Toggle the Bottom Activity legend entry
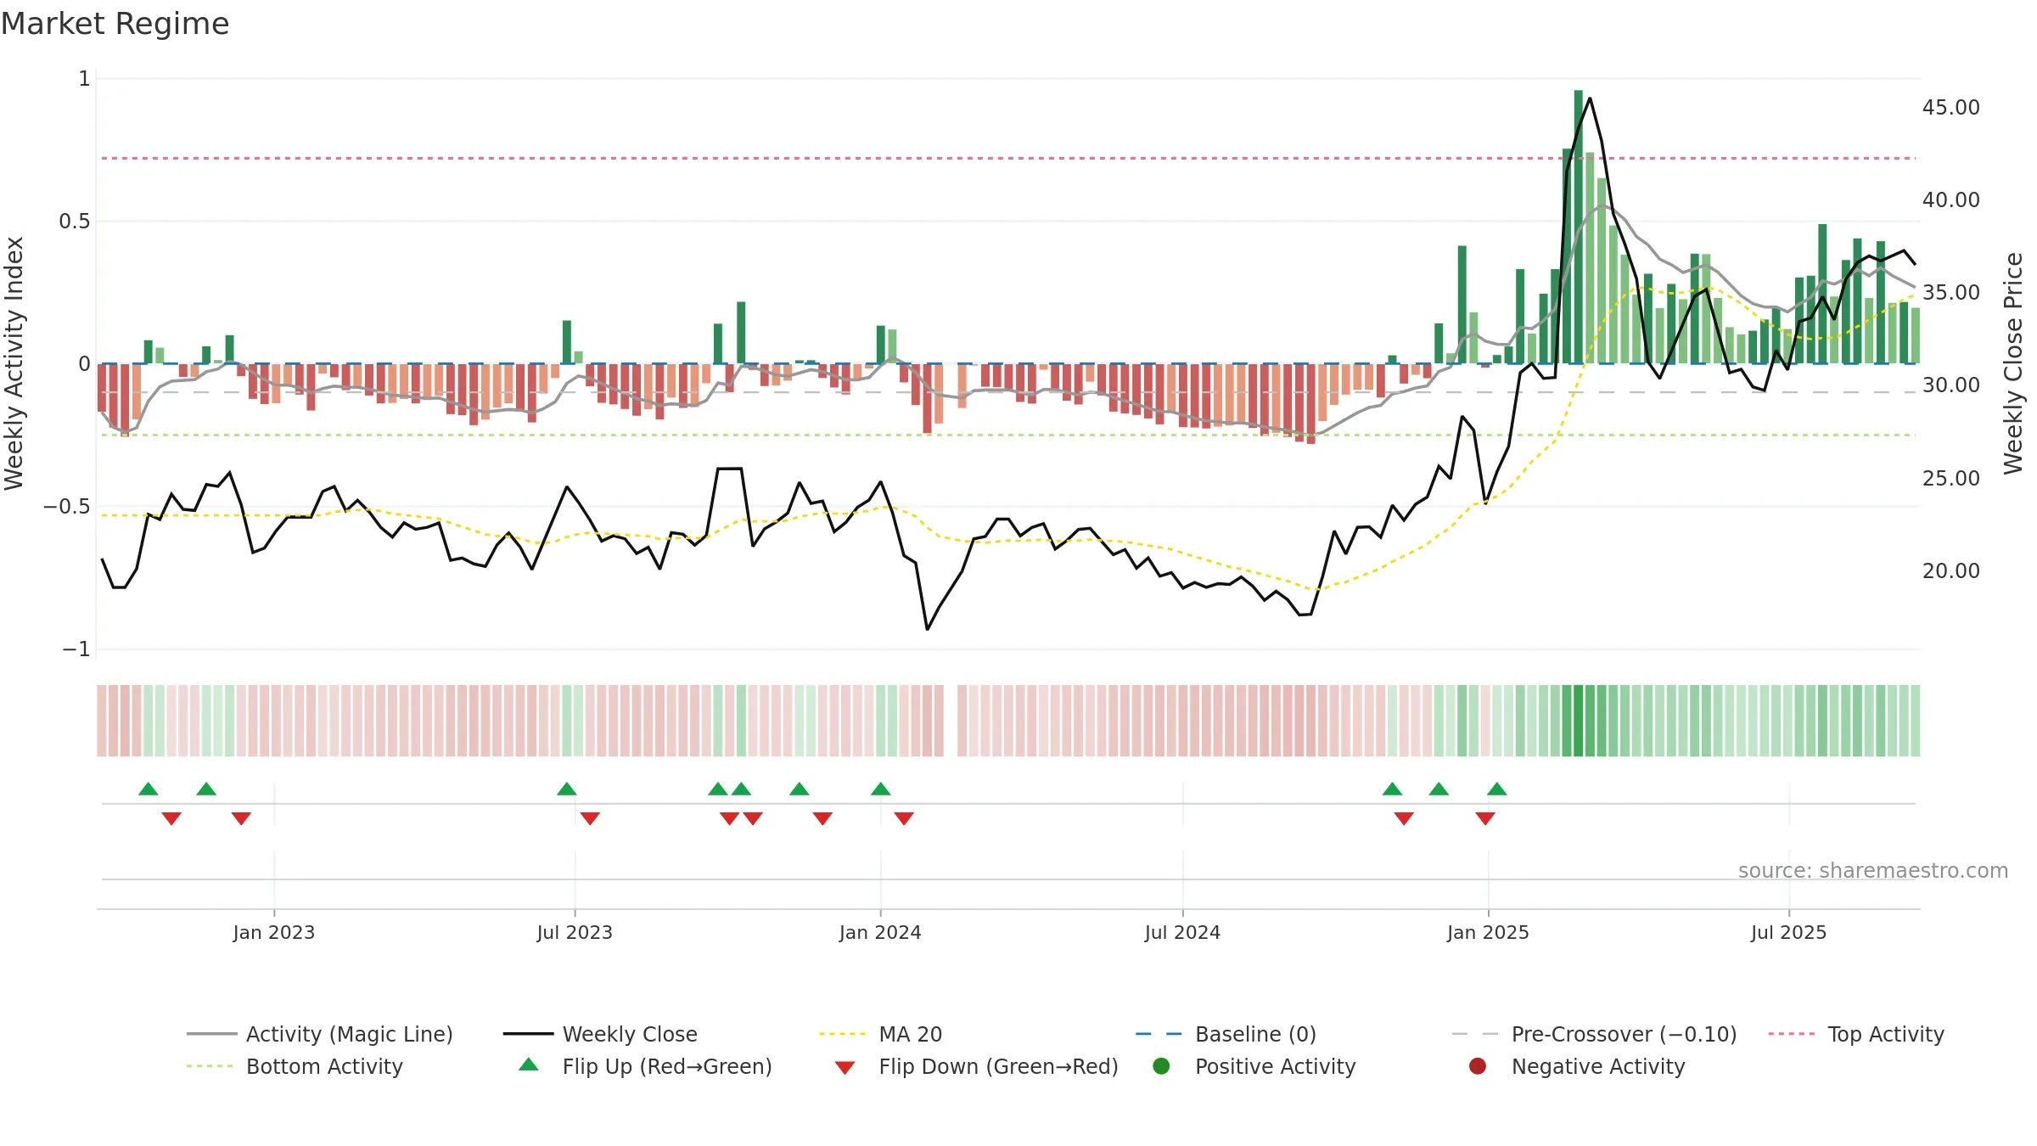This screenshot has width=2037, height=1146. coord(295,1066)
